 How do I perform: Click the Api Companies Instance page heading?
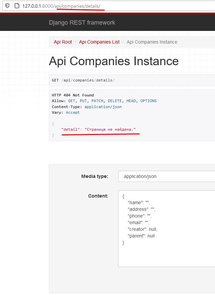pyautogui.click(x=114, y=61)
